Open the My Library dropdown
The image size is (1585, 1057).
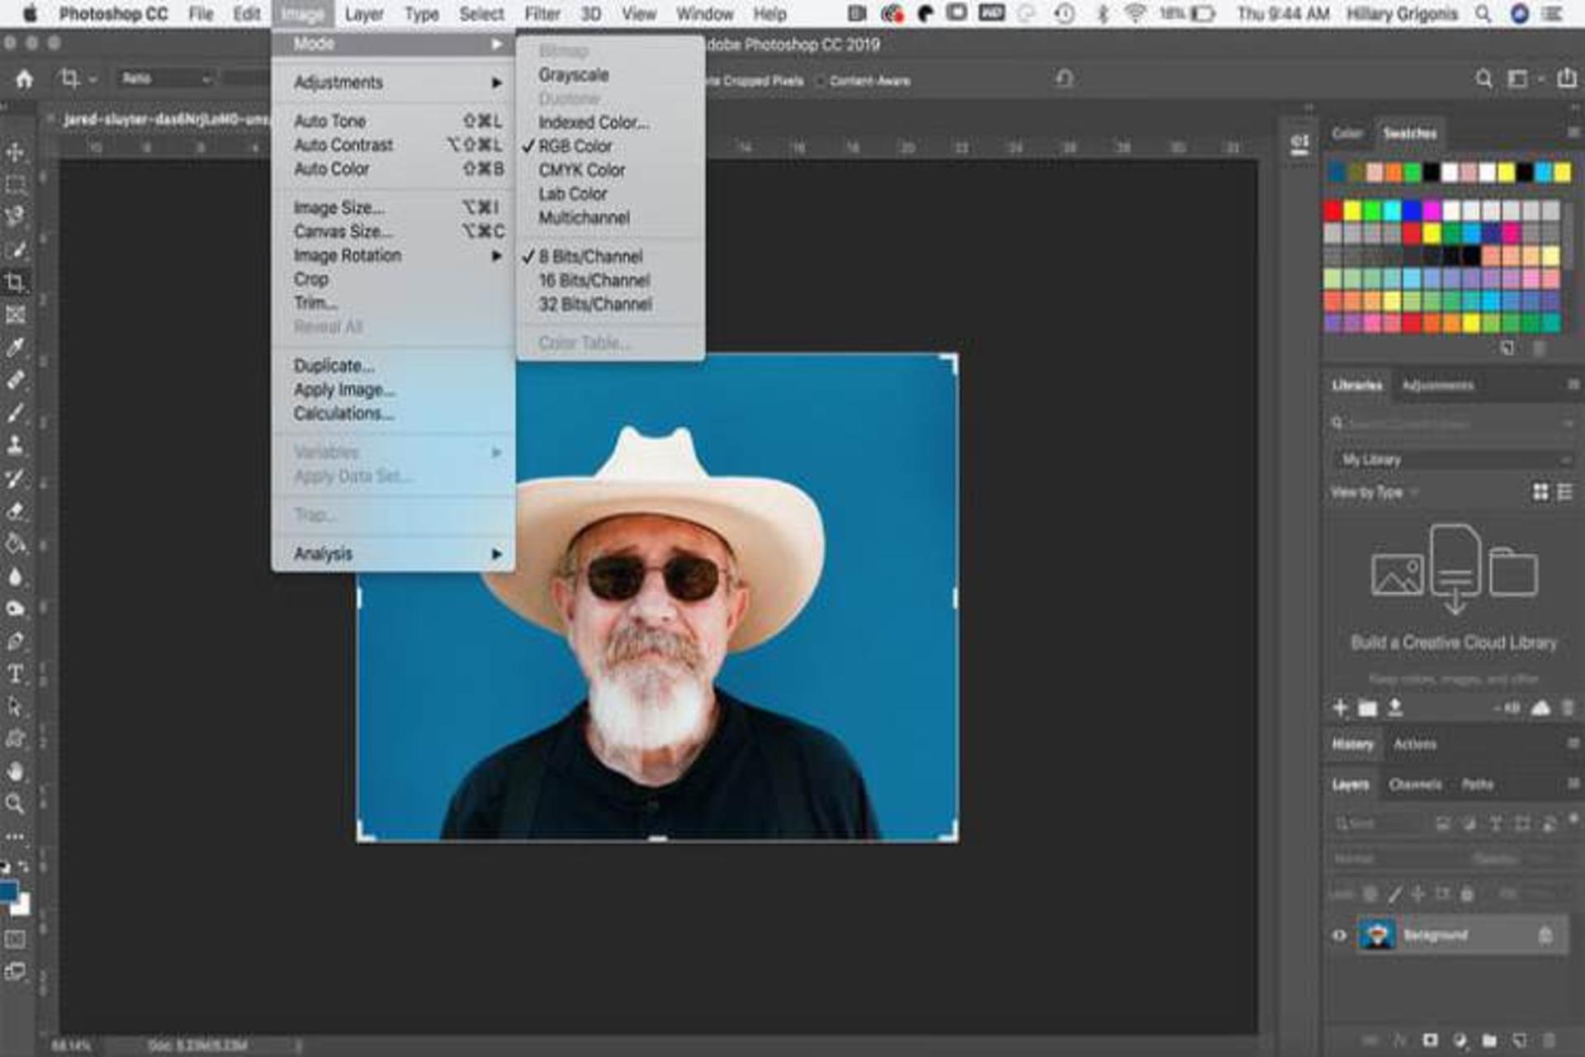1452,460
